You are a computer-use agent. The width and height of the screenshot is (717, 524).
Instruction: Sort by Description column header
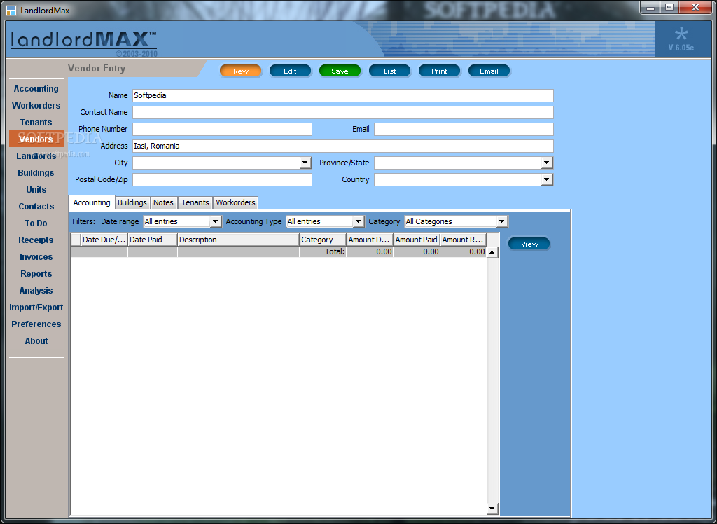click(238, 240)
